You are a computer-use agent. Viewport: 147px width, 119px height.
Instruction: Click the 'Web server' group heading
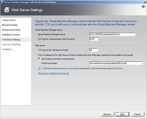(40, 46)
